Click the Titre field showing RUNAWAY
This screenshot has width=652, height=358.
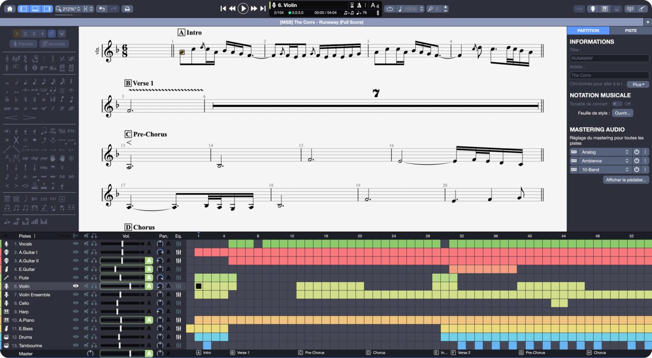pos(608,58)
